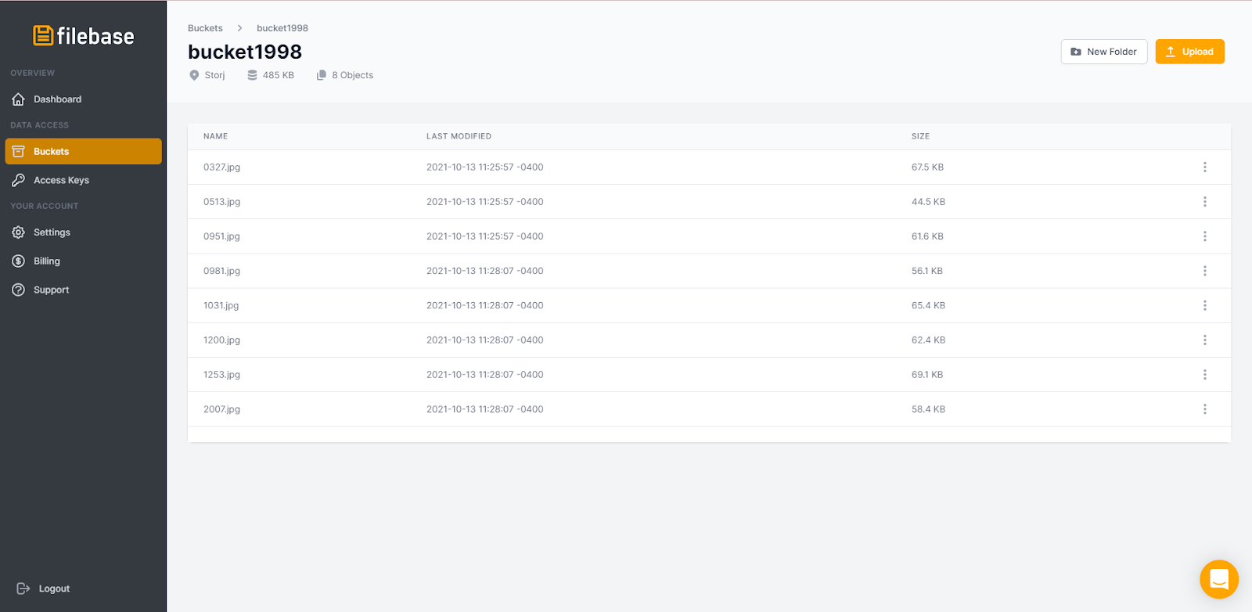Click the 56.1 KB size value
This screenshot has width=1252, height=612.
pyautogui.click(x=927, y=271)
